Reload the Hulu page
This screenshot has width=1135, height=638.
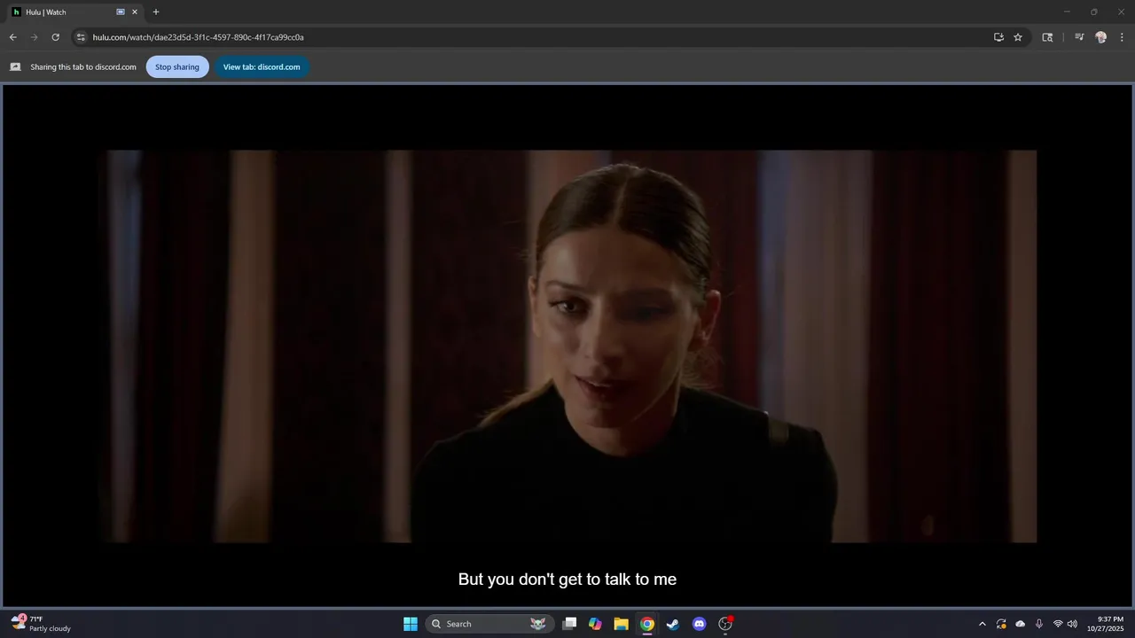click(55, 37)
